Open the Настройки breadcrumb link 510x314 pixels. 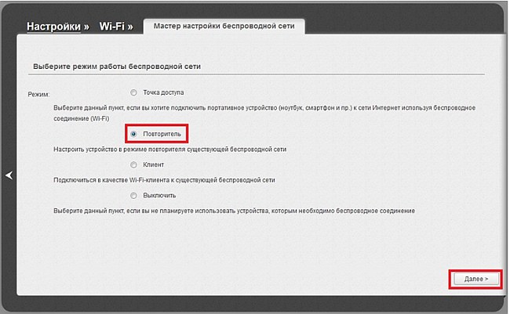pyautogui.click(x=53, y=26)
